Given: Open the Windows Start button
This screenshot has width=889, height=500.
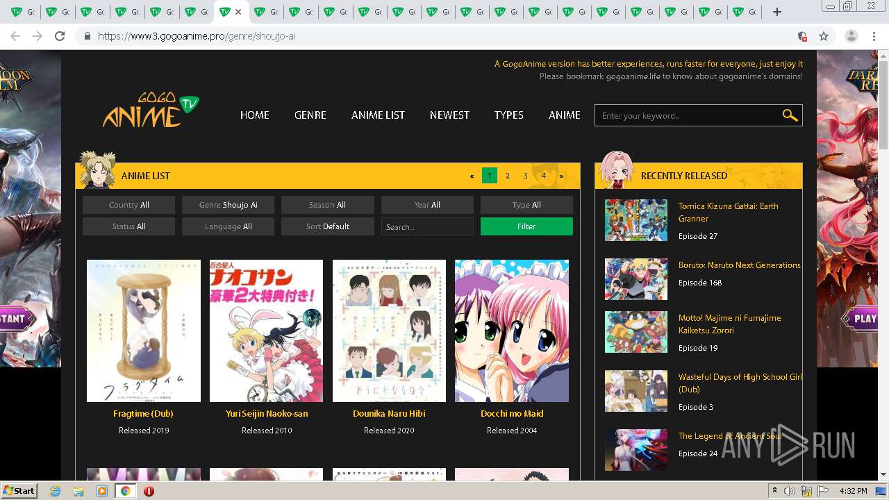Looking at the screenshot, I should tap(19, 491).
